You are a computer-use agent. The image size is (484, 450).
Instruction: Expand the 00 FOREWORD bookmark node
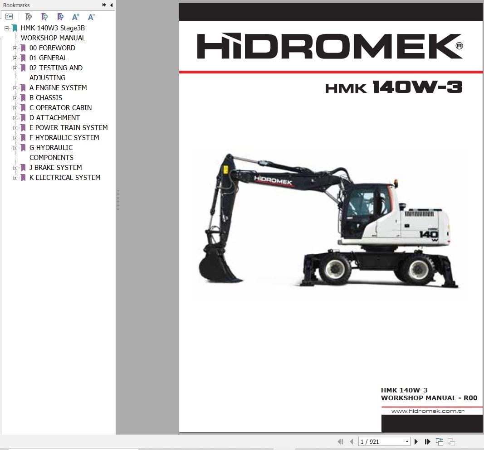click(x=15, y=48)
